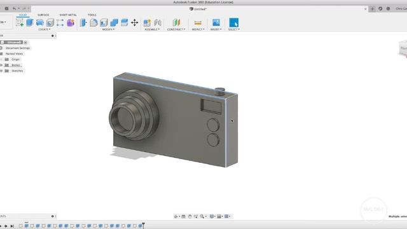Click the timeline end position marker
This screenshot has width=407, height=229.
143,225
